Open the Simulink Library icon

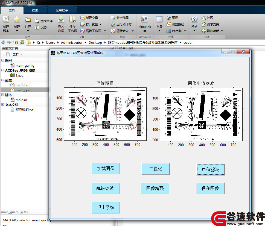click(145, 19)
